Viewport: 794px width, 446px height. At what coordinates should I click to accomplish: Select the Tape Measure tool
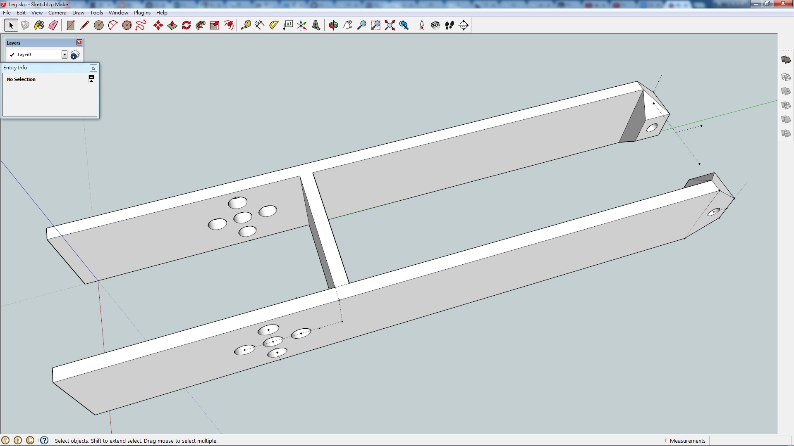246,26
